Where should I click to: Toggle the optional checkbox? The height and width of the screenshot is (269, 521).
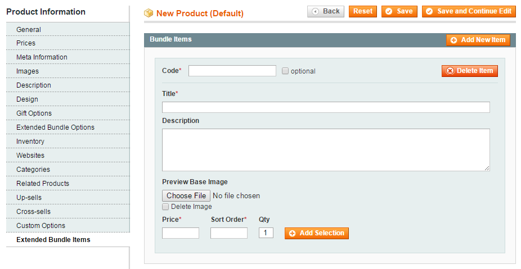click(x=285, y=71)
